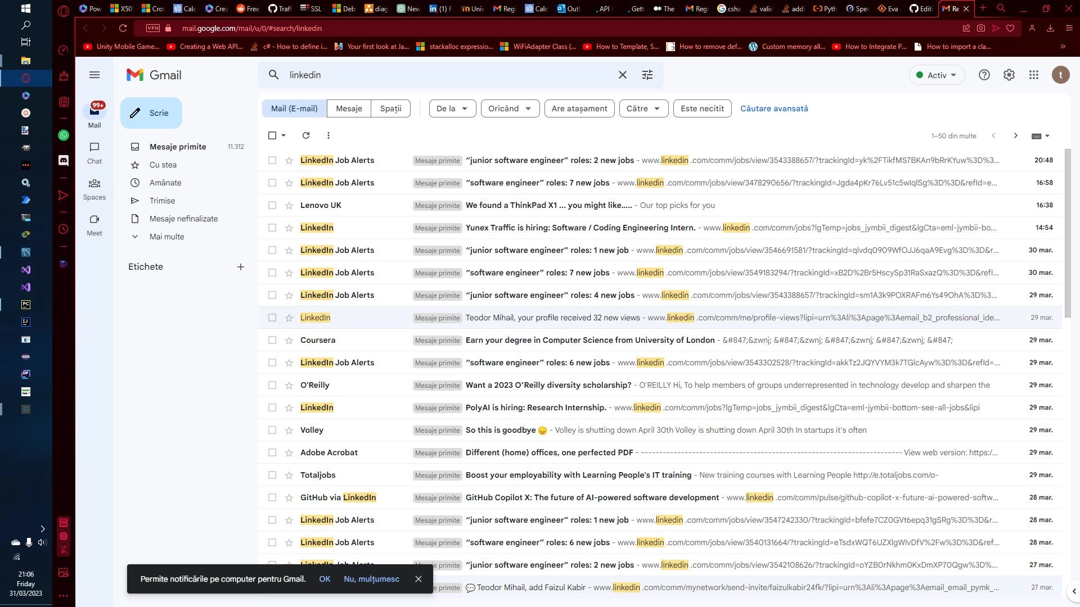Open the Meet section
This screenshot has height=607, width=1080.
point(94,225)
